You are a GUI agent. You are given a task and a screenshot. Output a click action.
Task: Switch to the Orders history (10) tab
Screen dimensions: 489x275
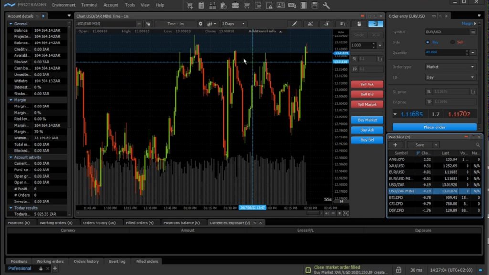tap(99, 222)
